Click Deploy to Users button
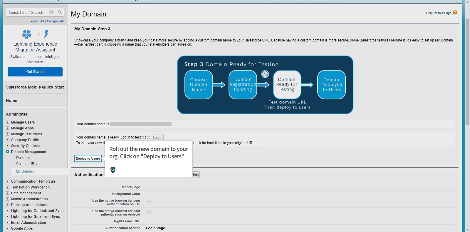Viewport: 470px width, 232px height. (88, 158)
